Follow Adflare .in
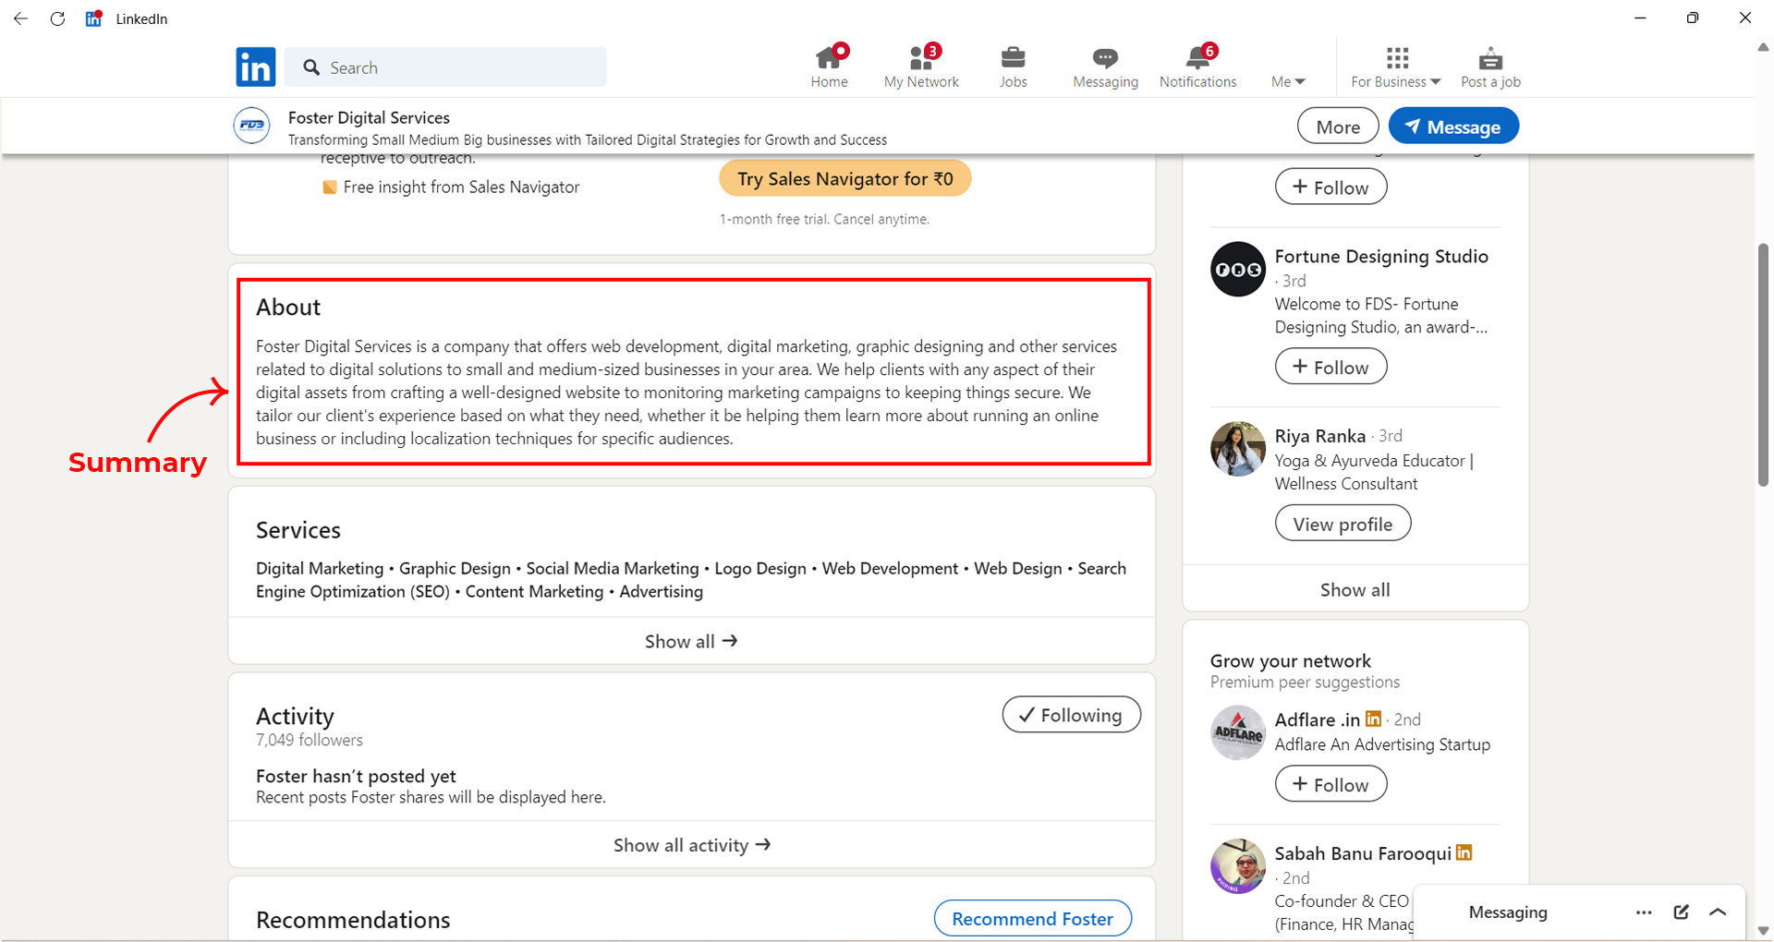The image size is (1774, 942). (1330, 784)
